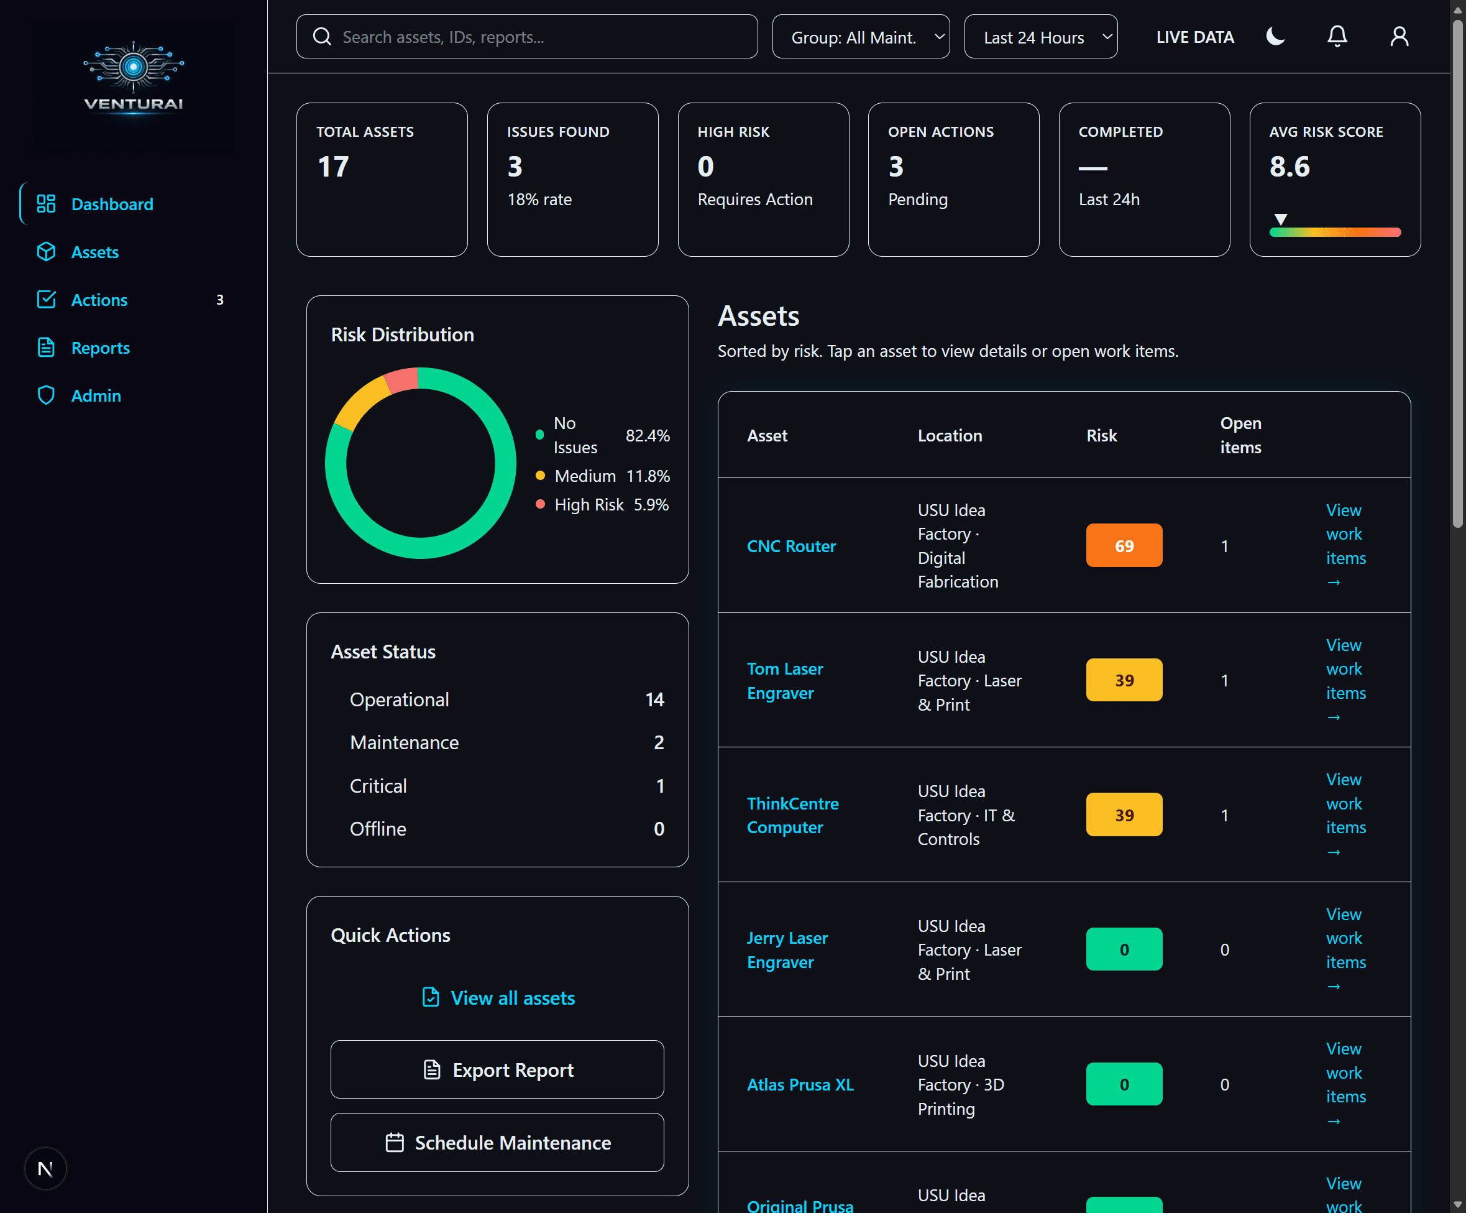Click the High Risk card
This screenshot has width=1466, height=1213.
[x=763, y=180]
